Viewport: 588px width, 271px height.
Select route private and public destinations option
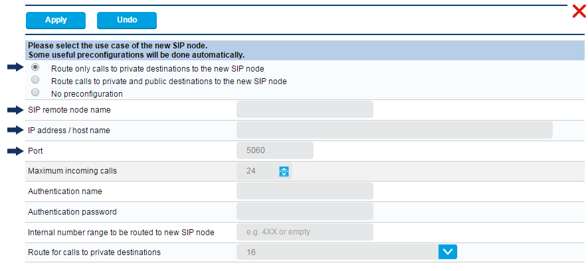[35, 80]
